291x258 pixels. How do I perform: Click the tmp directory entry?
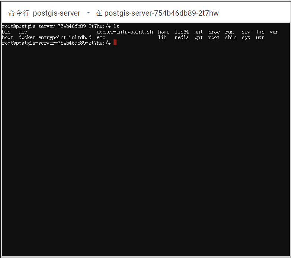[260, 32]
